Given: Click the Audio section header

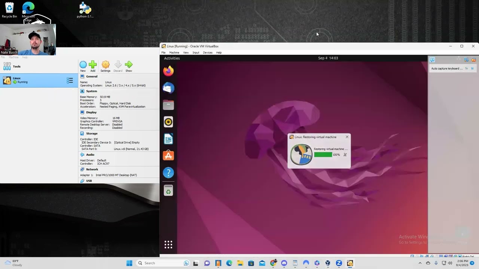Looking at the screenshot, I should pos(90,155).
